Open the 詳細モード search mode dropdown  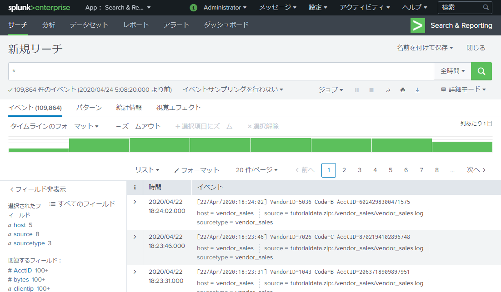(463, 90)
